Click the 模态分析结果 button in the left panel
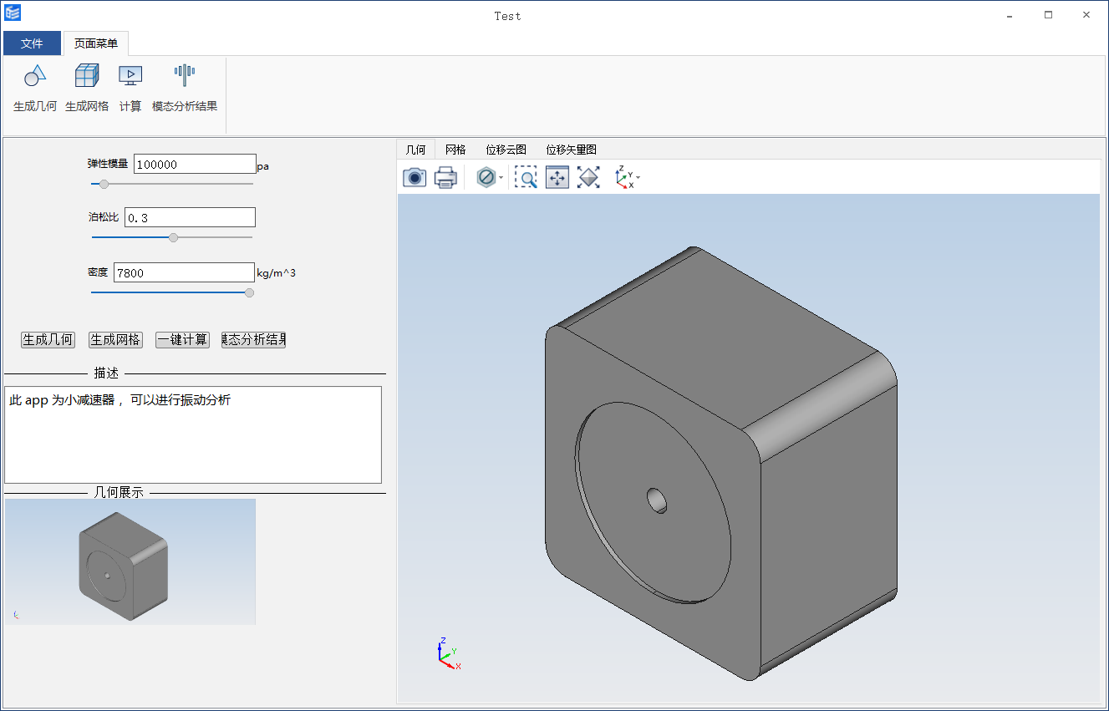Viewport: 1109px width, 711px height. [x=254, y=340]
